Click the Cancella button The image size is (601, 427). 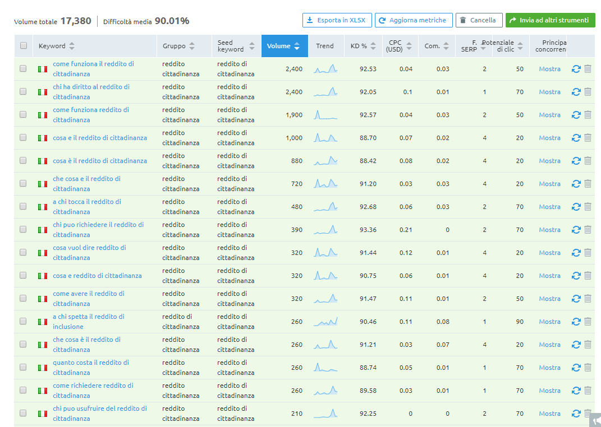(479, 20)
